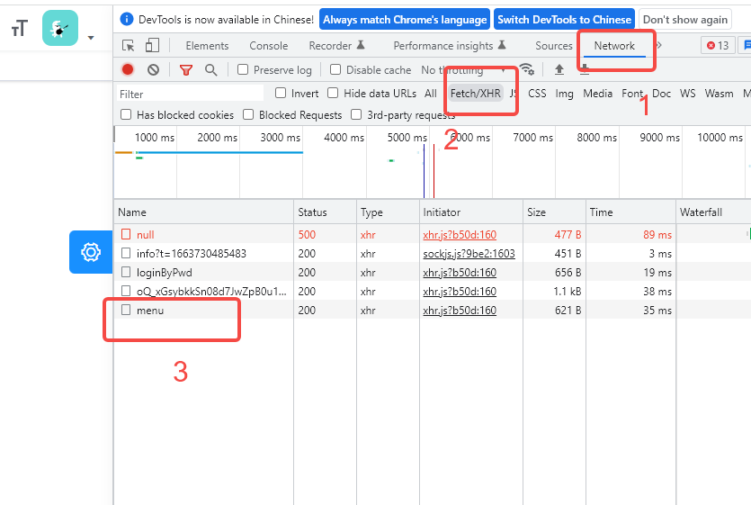Show more DevTools tabs chevron
751x505 pixels.
[659, 45]
